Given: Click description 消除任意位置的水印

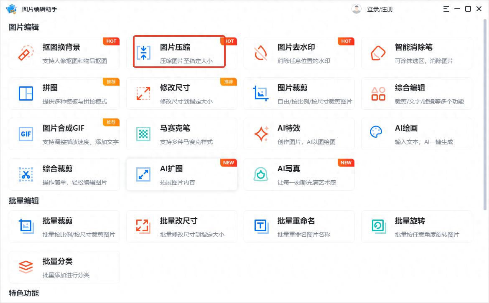Looking at the screenshot, I should coord(304,61).
